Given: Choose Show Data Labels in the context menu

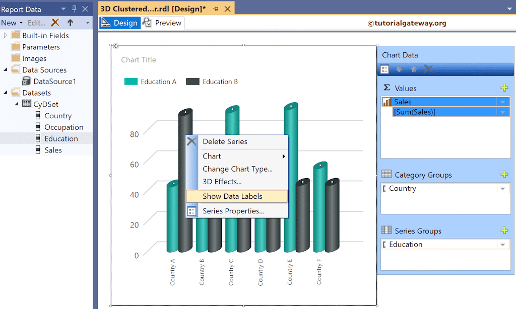Looking at the screenshot, I should (233, 196).
